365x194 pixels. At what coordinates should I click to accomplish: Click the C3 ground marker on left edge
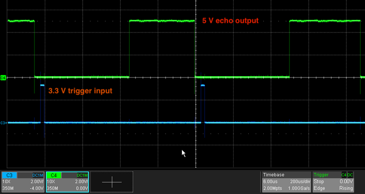[x=3, y=123]
